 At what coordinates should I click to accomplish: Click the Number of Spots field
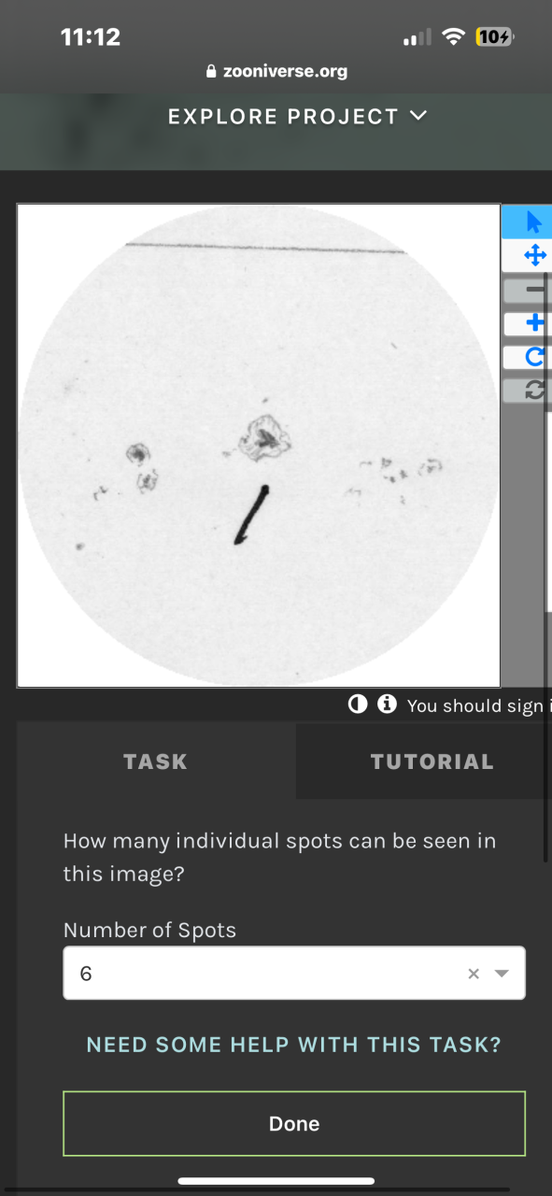coord(294,974)
